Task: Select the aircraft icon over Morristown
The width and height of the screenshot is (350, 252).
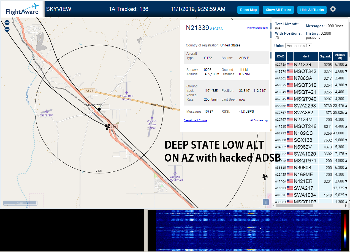Action: click(107, 127)
